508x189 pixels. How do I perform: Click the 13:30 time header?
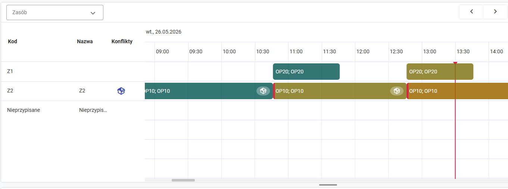pos(463,51)
